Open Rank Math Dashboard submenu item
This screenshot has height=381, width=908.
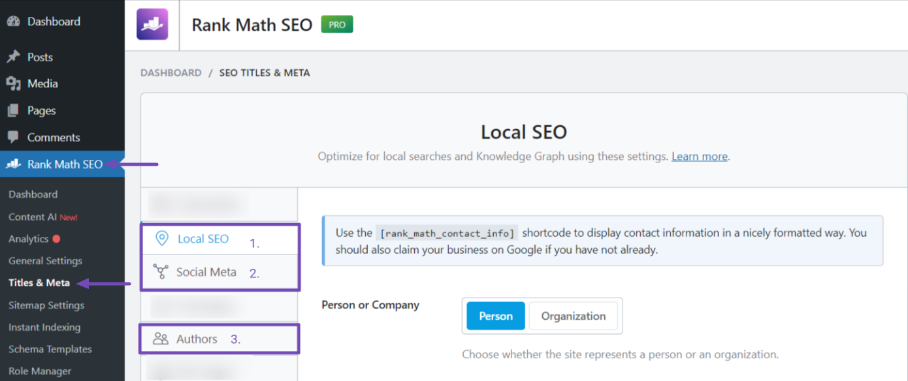click(x=33, y=194)
